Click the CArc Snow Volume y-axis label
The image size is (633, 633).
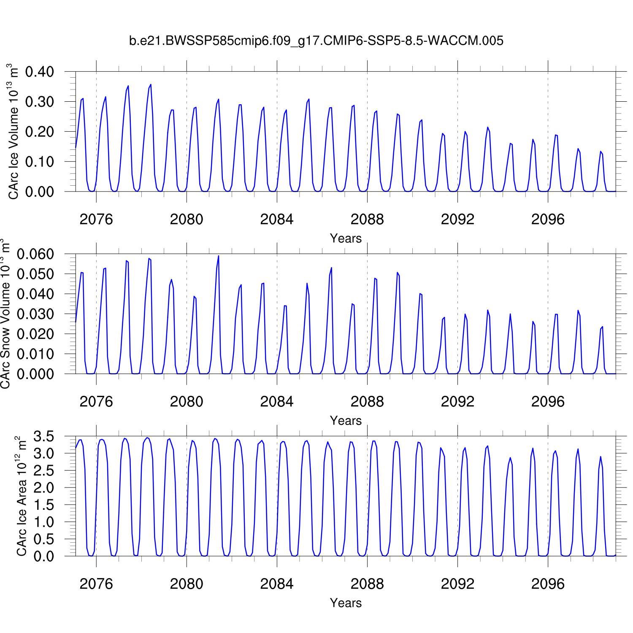pyautogui.click(x=5, y=314)
